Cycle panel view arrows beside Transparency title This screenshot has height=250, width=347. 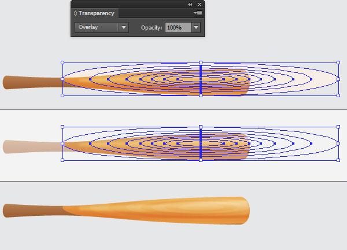tap(75, 13)
